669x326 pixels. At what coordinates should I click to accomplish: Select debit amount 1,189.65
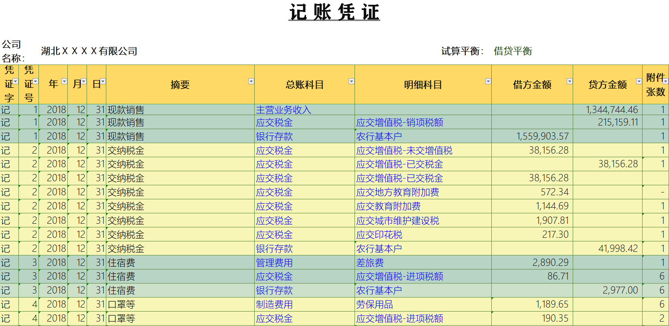point(552,304)
